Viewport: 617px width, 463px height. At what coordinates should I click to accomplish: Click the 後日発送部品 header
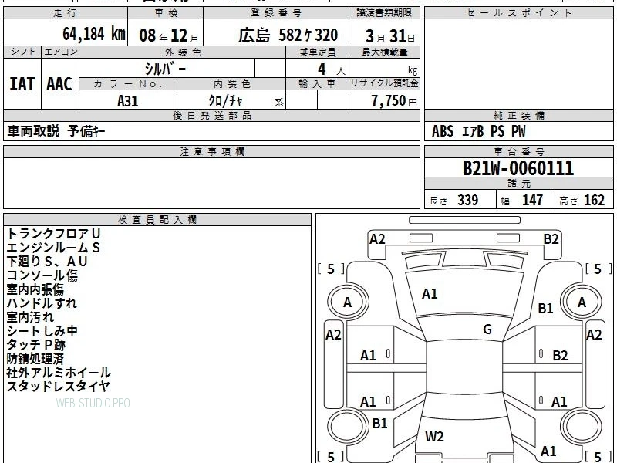(211, 115)
